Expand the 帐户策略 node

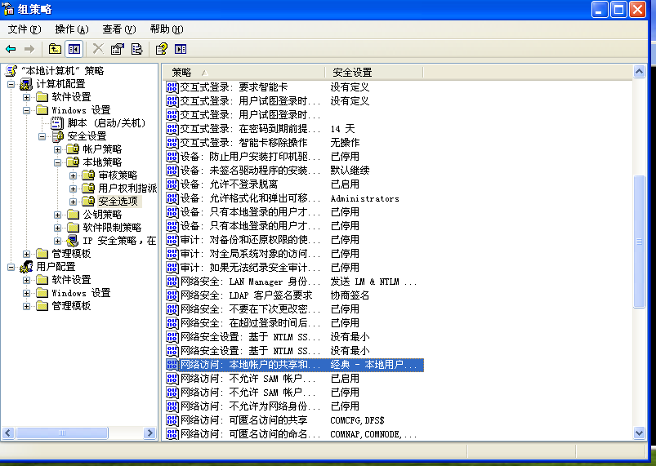[x=57, y=149]
